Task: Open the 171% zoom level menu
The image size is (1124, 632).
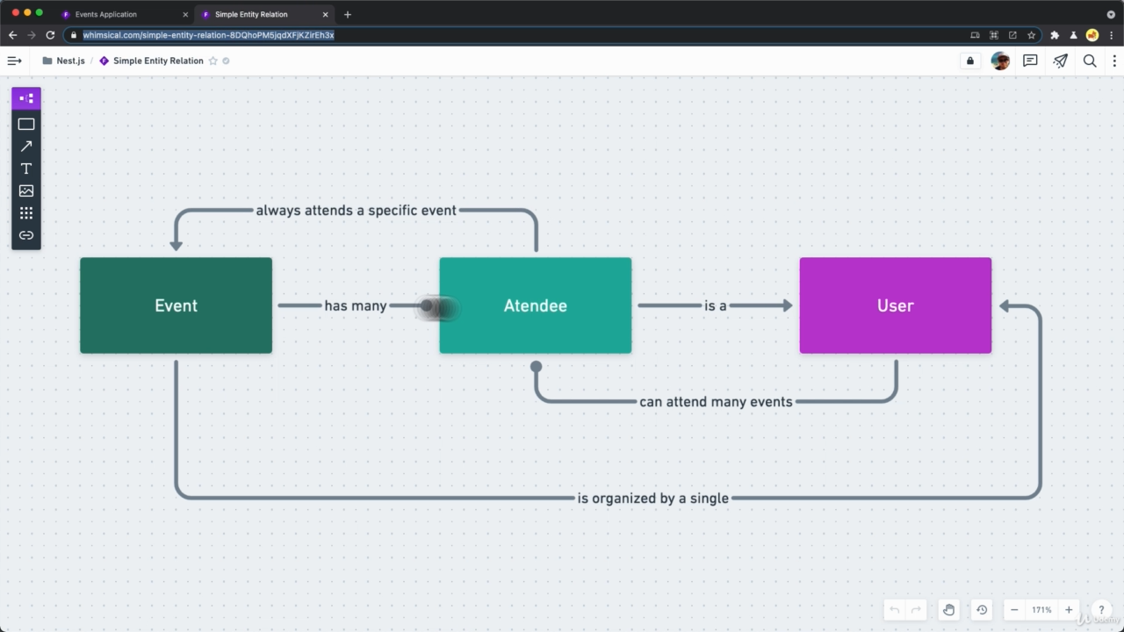Action: point(1041,610)
